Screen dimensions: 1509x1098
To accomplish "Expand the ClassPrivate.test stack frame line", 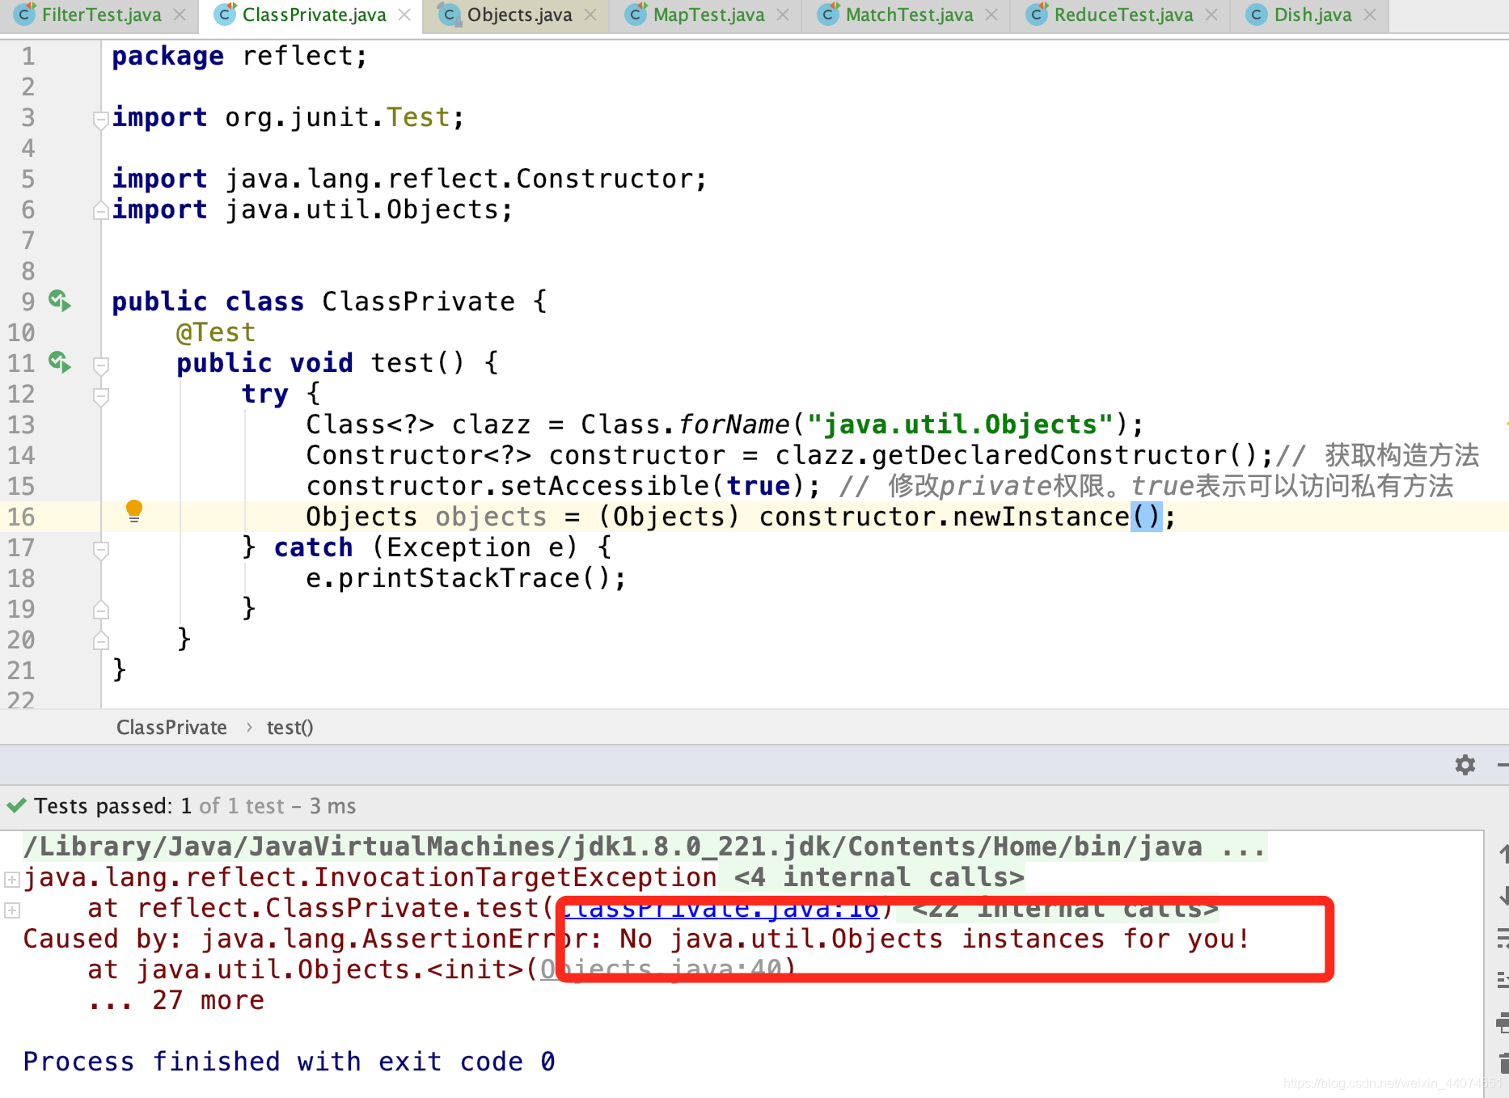I will [x=12, y=910].
